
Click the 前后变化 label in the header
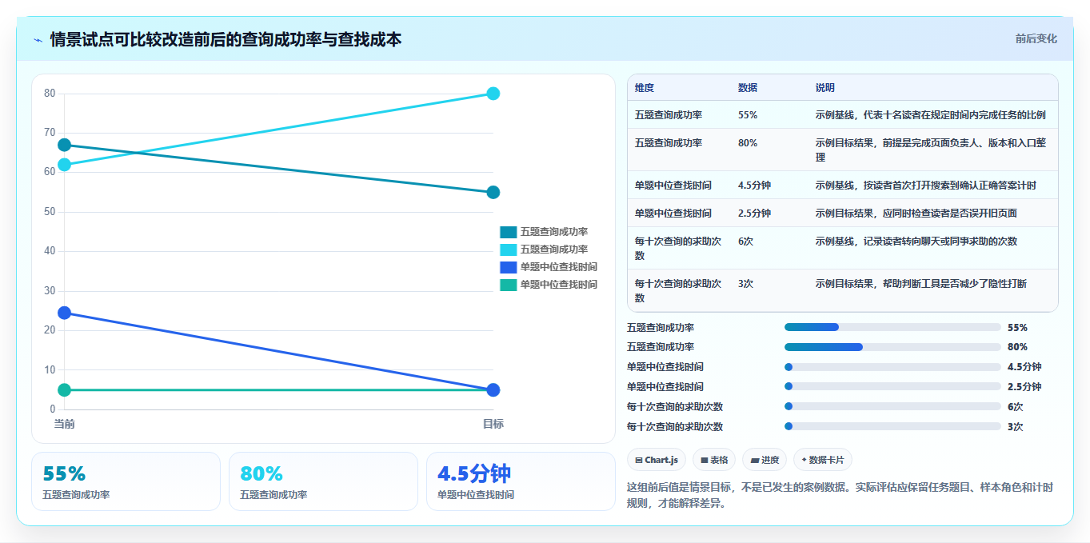pos(1036,38)
